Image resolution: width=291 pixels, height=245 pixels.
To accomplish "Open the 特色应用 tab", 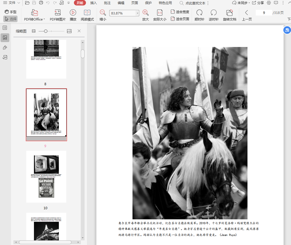I will [165, 3].
